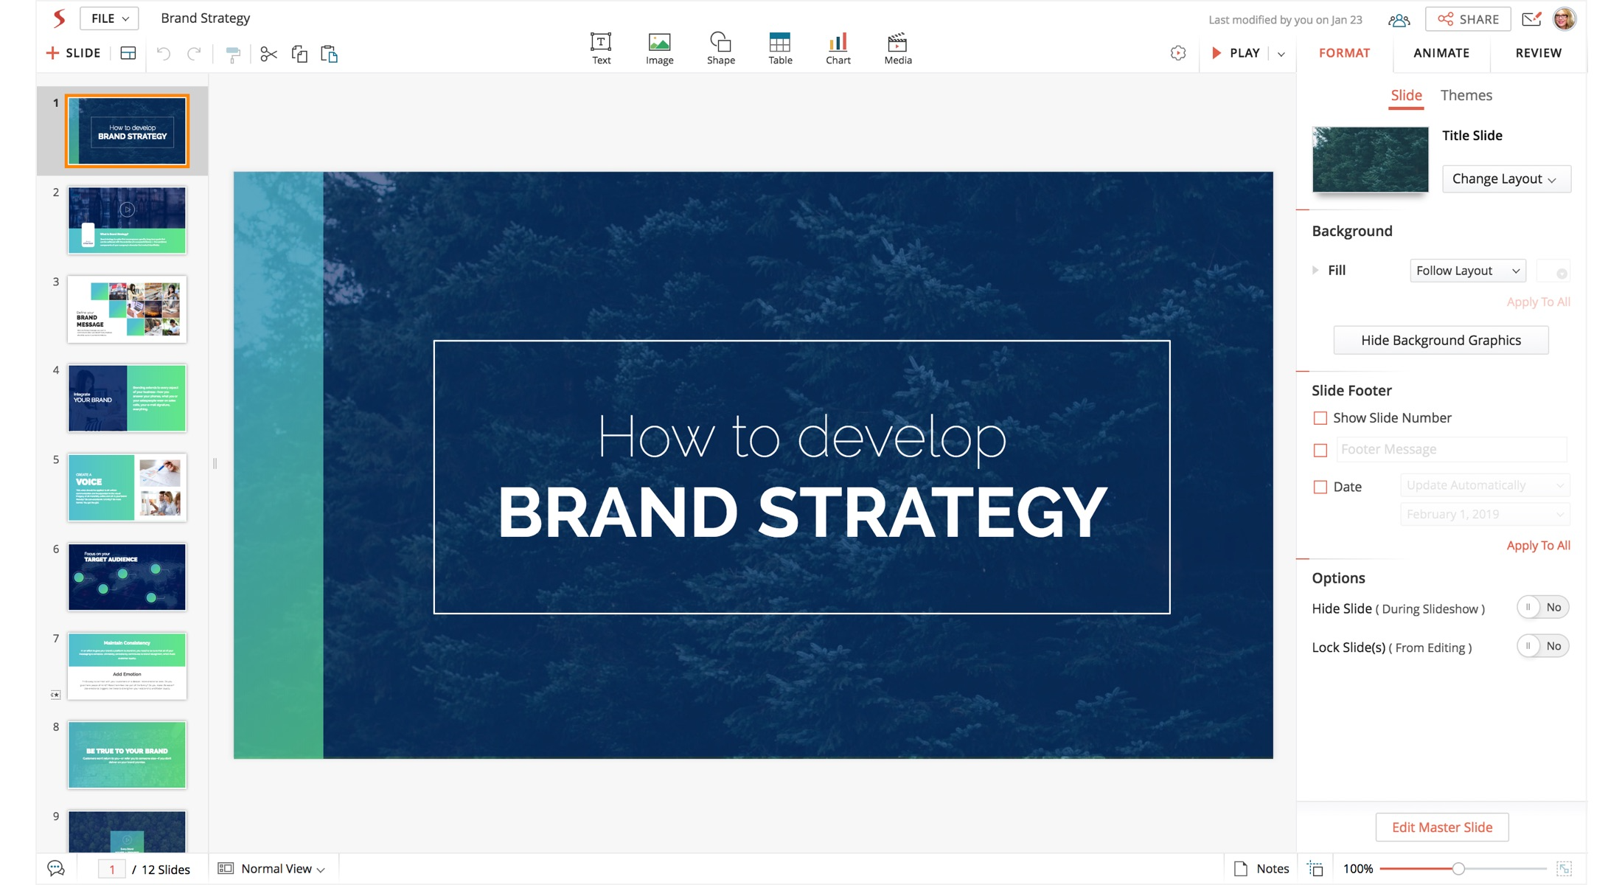Screen dimensions: 1622x885
Task: Check the Date footer checkbox
Action: (1320, 487)
